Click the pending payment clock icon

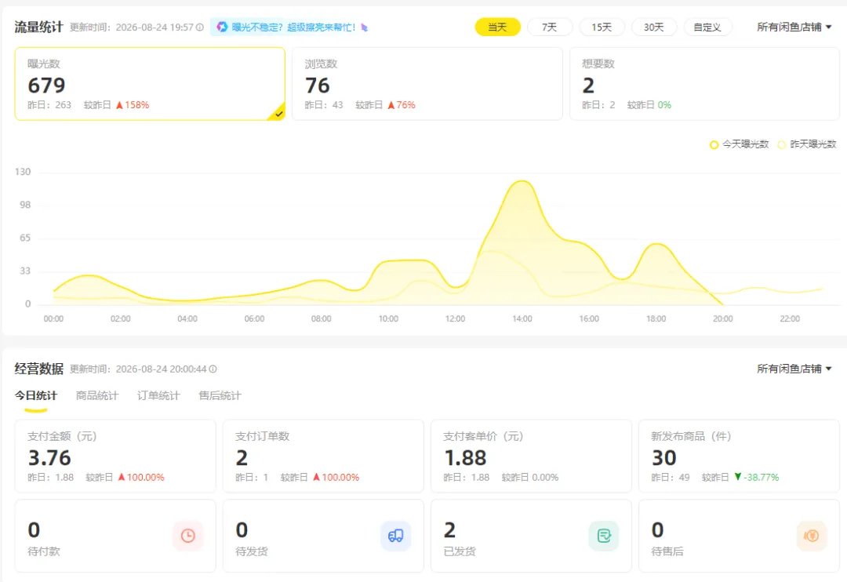point(188,536)
